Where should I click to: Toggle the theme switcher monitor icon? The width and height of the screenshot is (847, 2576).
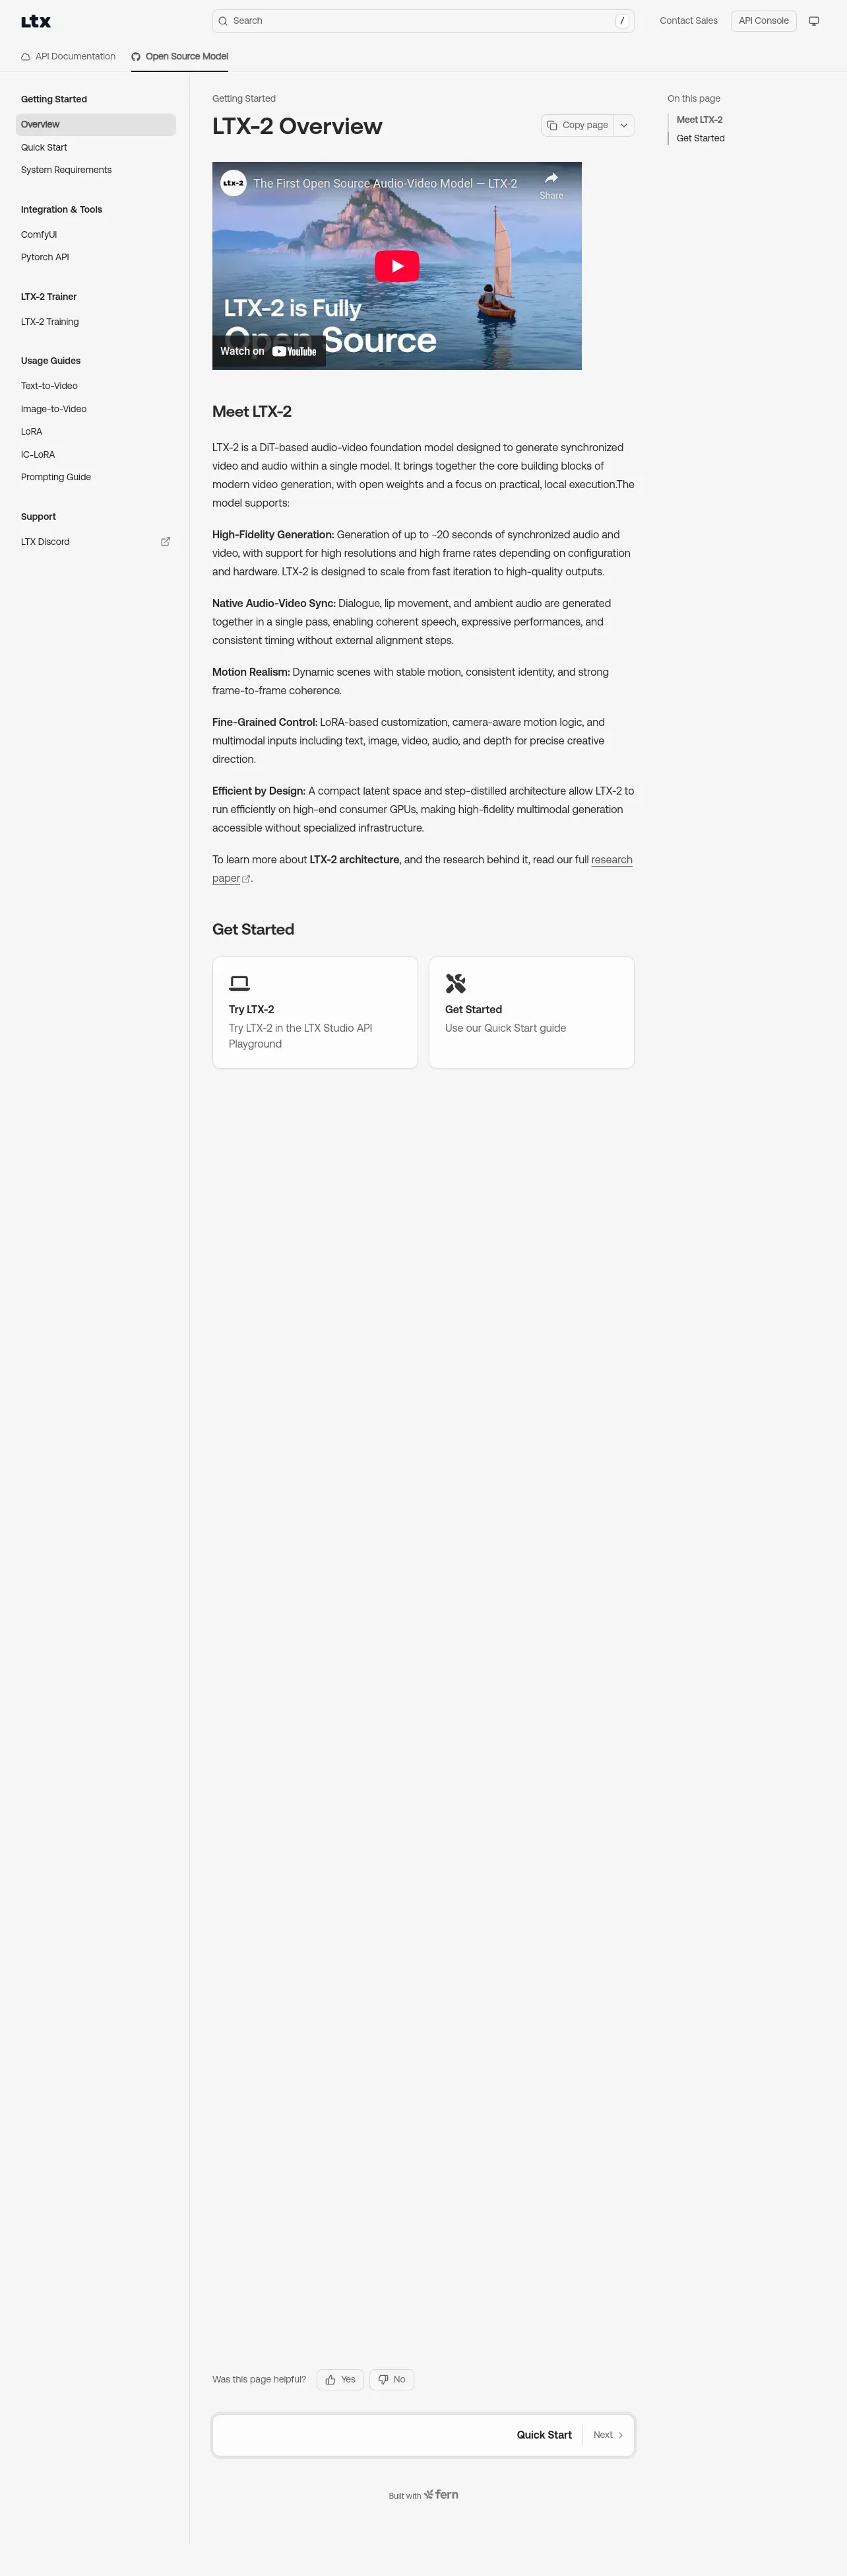(813, 21)
